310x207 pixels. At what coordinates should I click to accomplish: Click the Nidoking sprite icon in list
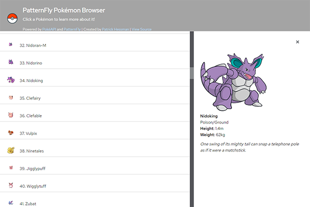11,80
